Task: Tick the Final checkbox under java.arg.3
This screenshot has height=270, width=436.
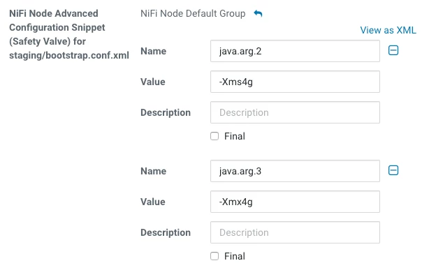Action: [215, 256]
